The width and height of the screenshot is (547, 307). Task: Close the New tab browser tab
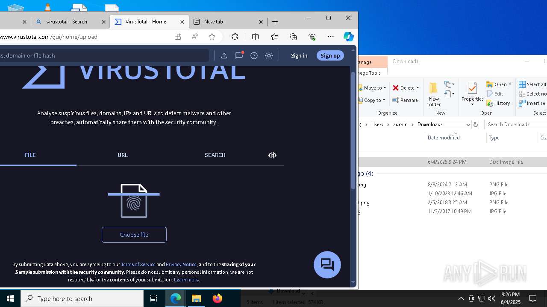(261, 22)
